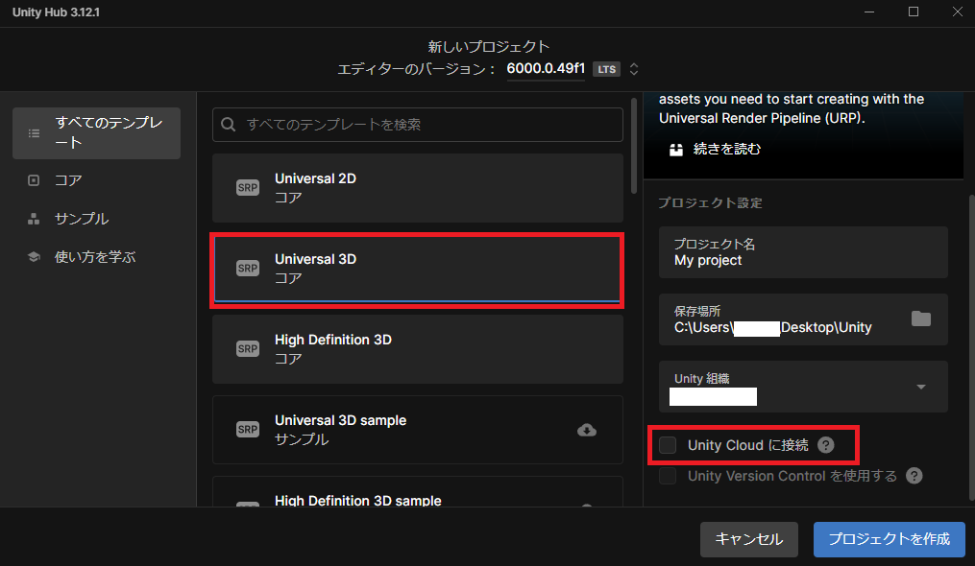975x566 pixels.
Task: Select the High Definition 3D sample template
Action: [418, 492]
